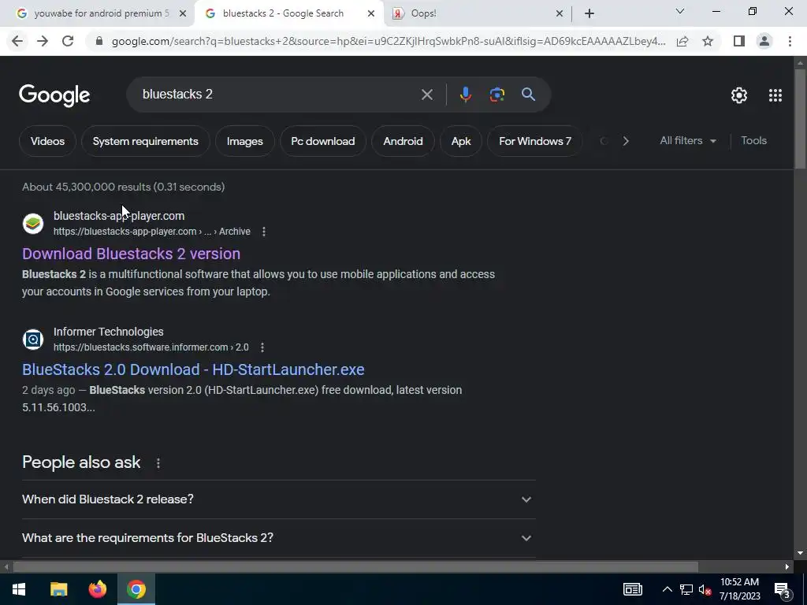Image resolution: width=807 pixels, height=605 pixels.
Task: Open Google quick settings gear
Action: coord(739,95)
